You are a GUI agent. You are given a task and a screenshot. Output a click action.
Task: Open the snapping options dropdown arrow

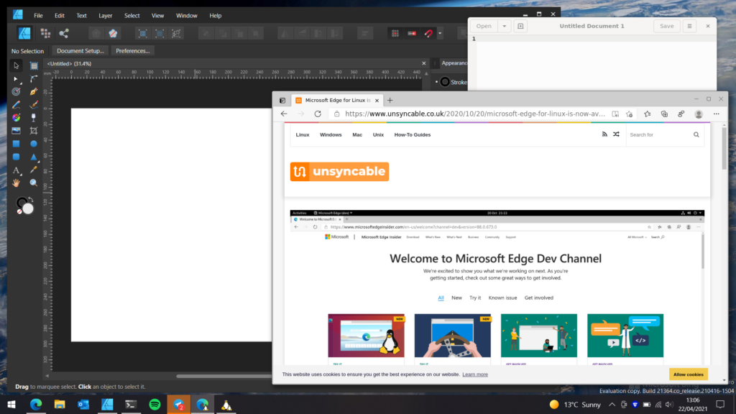click(440, 33)
